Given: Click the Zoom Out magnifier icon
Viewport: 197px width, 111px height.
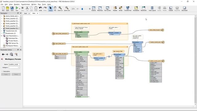Looking at the screenshot, I should (x=67, y=9).
